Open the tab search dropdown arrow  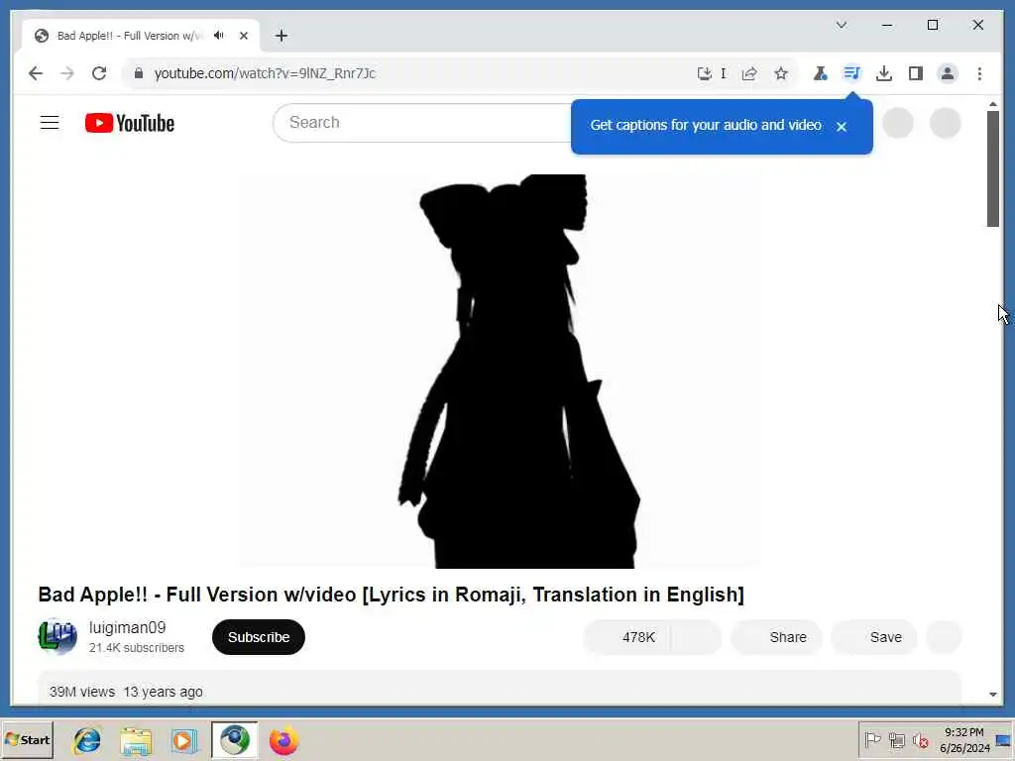pyautogui.click(x=842, y=25)
